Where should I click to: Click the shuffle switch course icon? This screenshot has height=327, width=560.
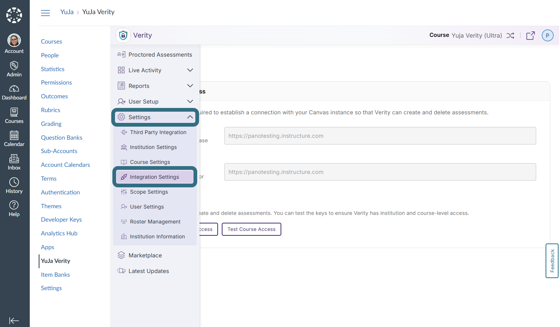[x=511, y=35]
